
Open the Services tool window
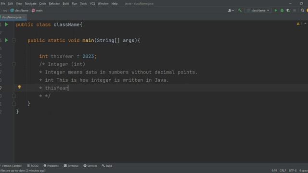(x=90, y=166)
